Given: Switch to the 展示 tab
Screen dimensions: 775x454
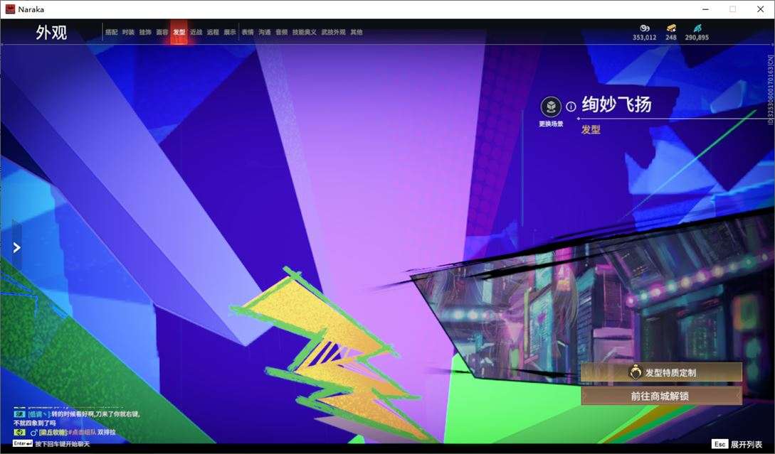Looking at the screenshot, I should [230, 32].
